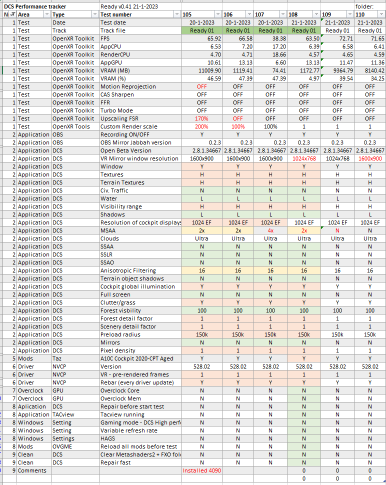This screenshot has width=386, height=485.
Task: Open the filter dropdown for column 108
Action: coord(316,14)
